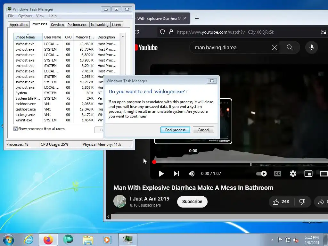Open the File menu in Task Manager
The width and height of the screenshot is (328, 246).
point(11,16)
